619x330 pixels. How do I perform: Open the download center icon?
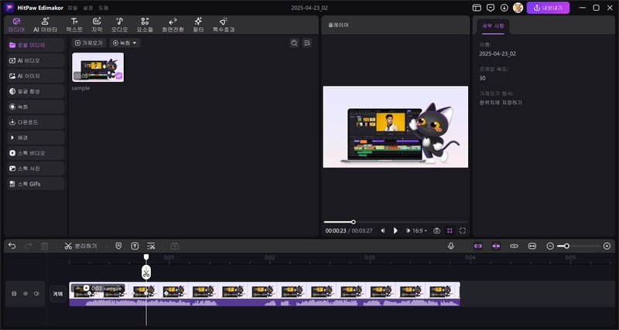[504, 8]
